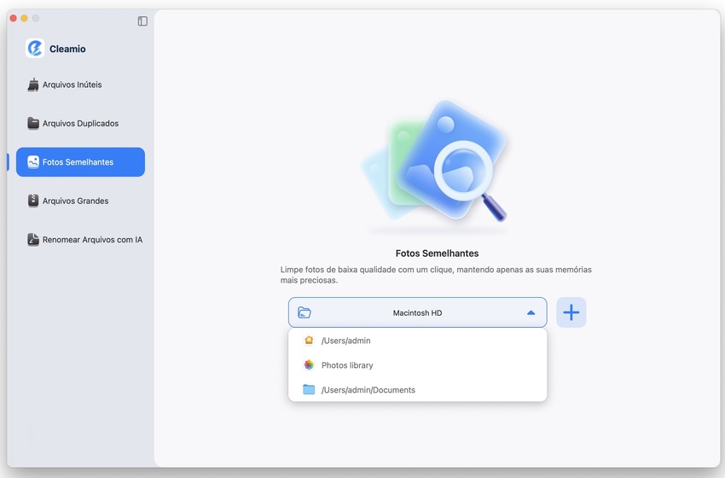
Task: Select Fotos Semelhantes sidebar item
Action: (80, 162)
